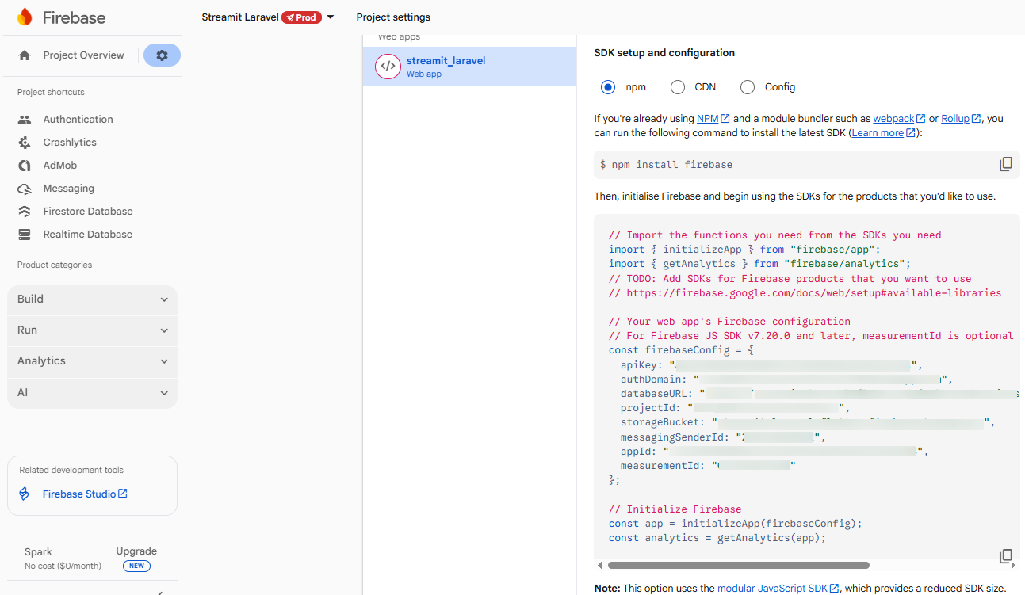This screenshot has width=1025, height=595.
Task: Go to Firestore Database
Action: tap(87, 212)
